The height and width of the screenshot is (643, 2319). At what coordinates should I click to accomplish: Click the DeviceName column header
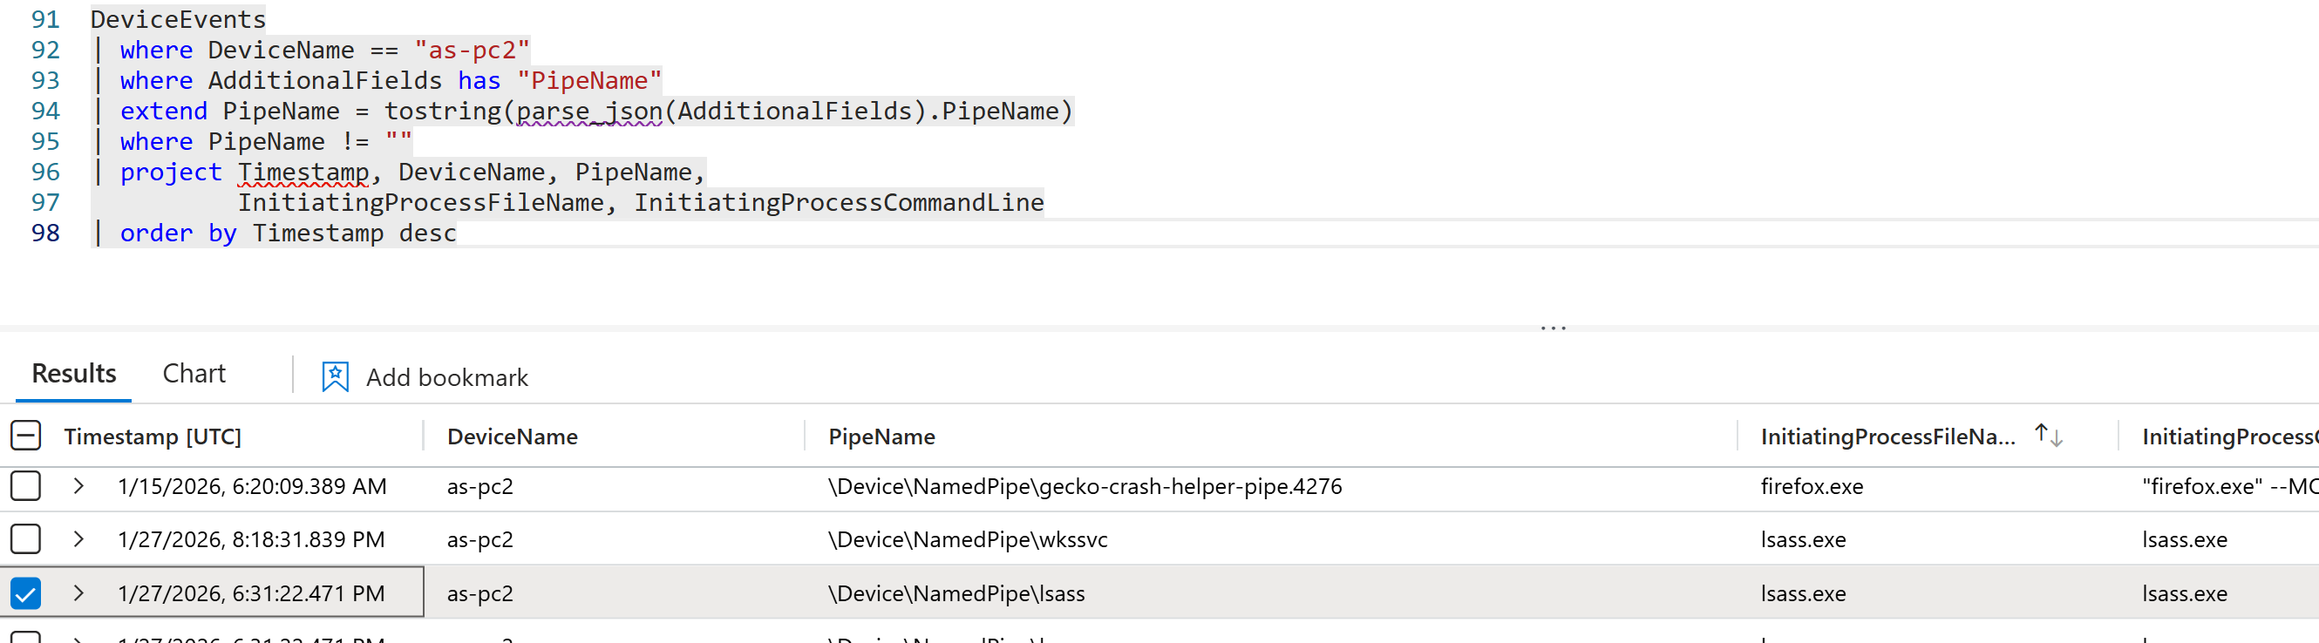coord(513,437)
